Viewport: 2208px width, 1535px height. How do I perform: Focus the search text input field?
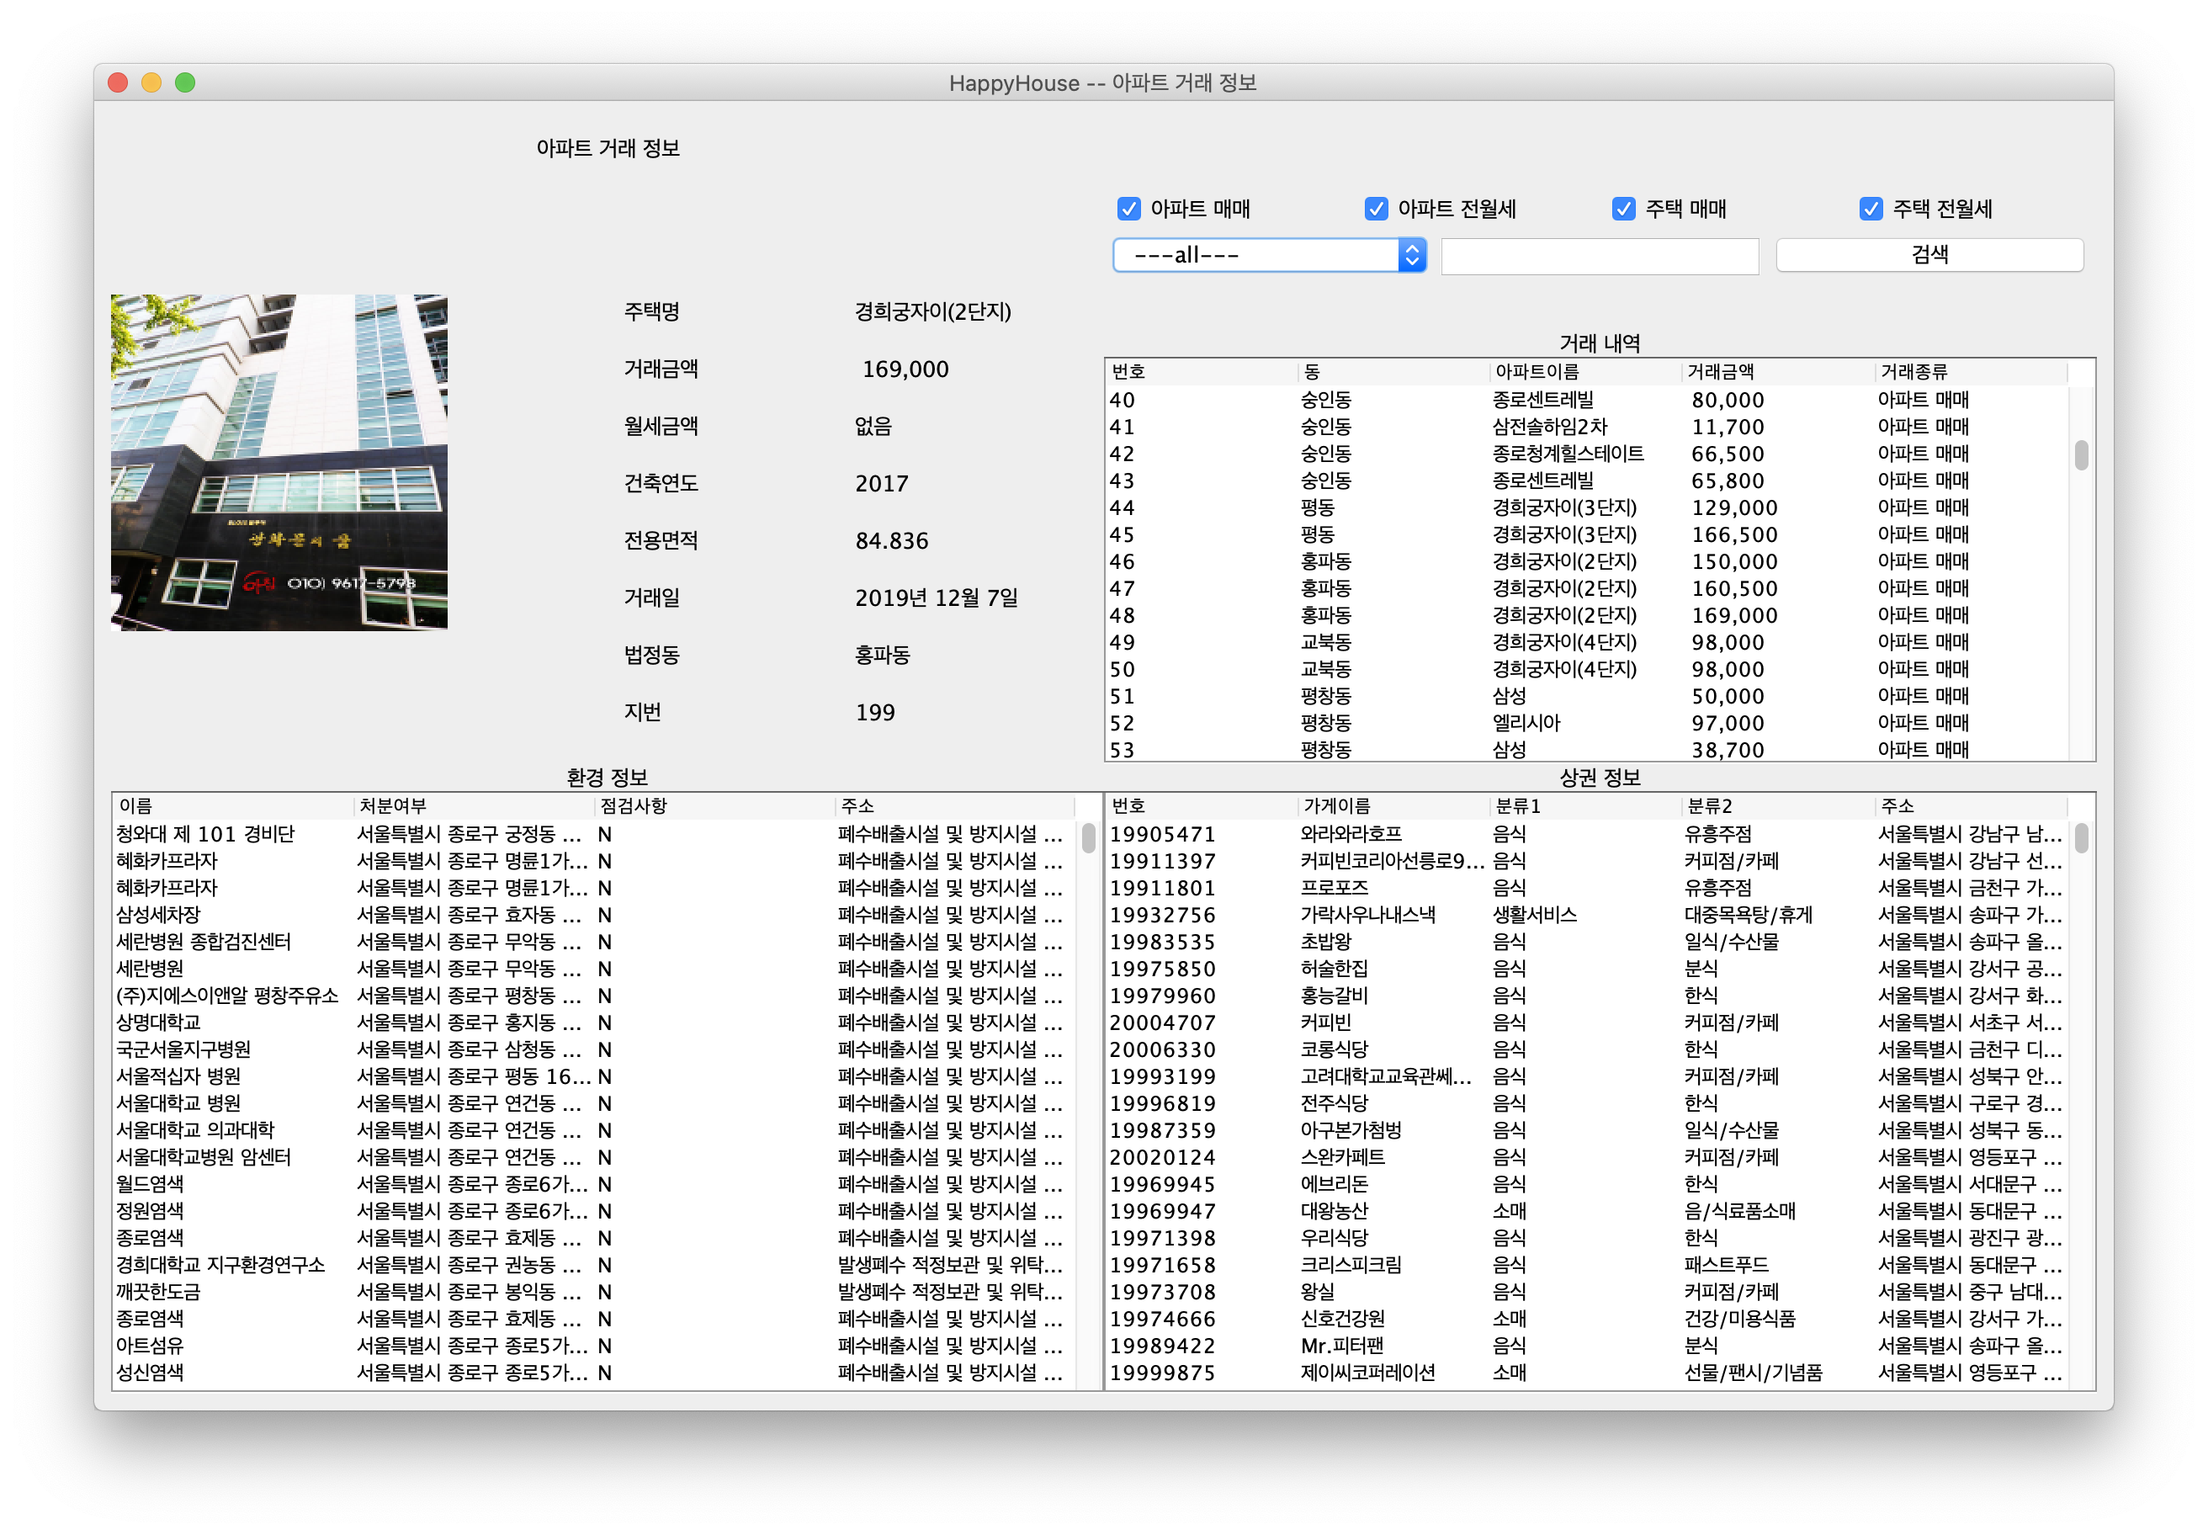point(1600,257)
